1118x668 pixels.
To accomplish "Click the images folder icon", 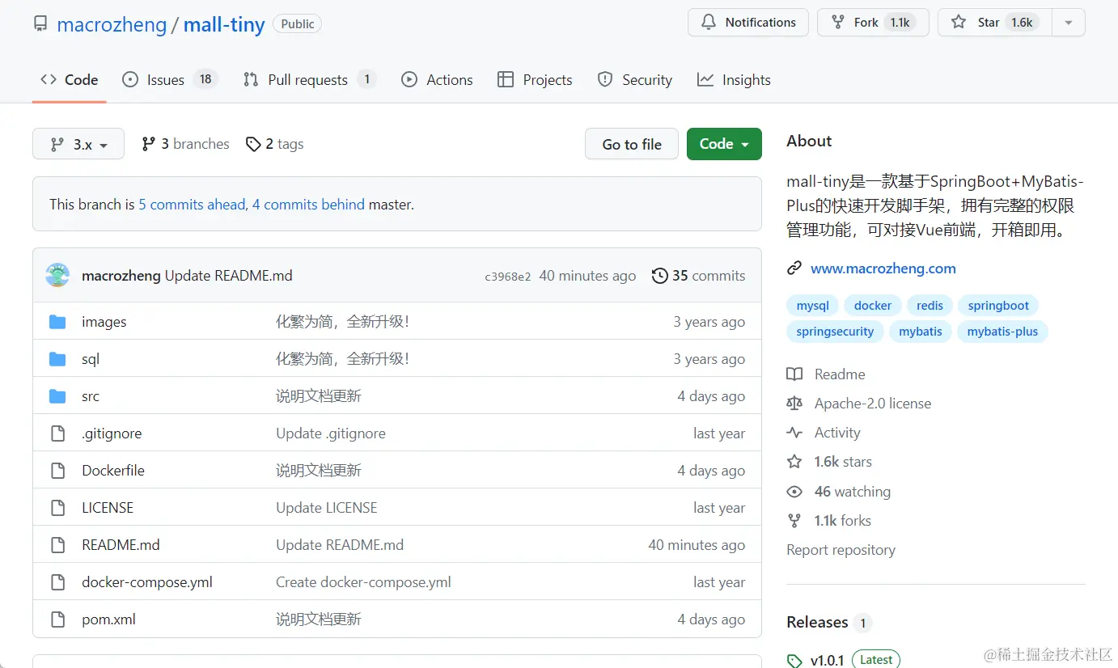I will coord(57,322).
